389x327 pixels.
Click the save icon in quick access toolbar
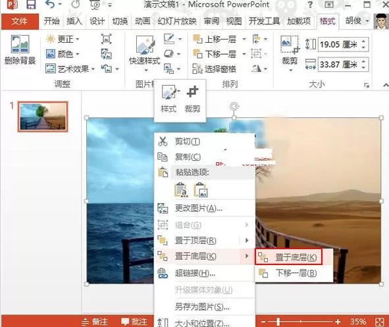tap(31, 5)
